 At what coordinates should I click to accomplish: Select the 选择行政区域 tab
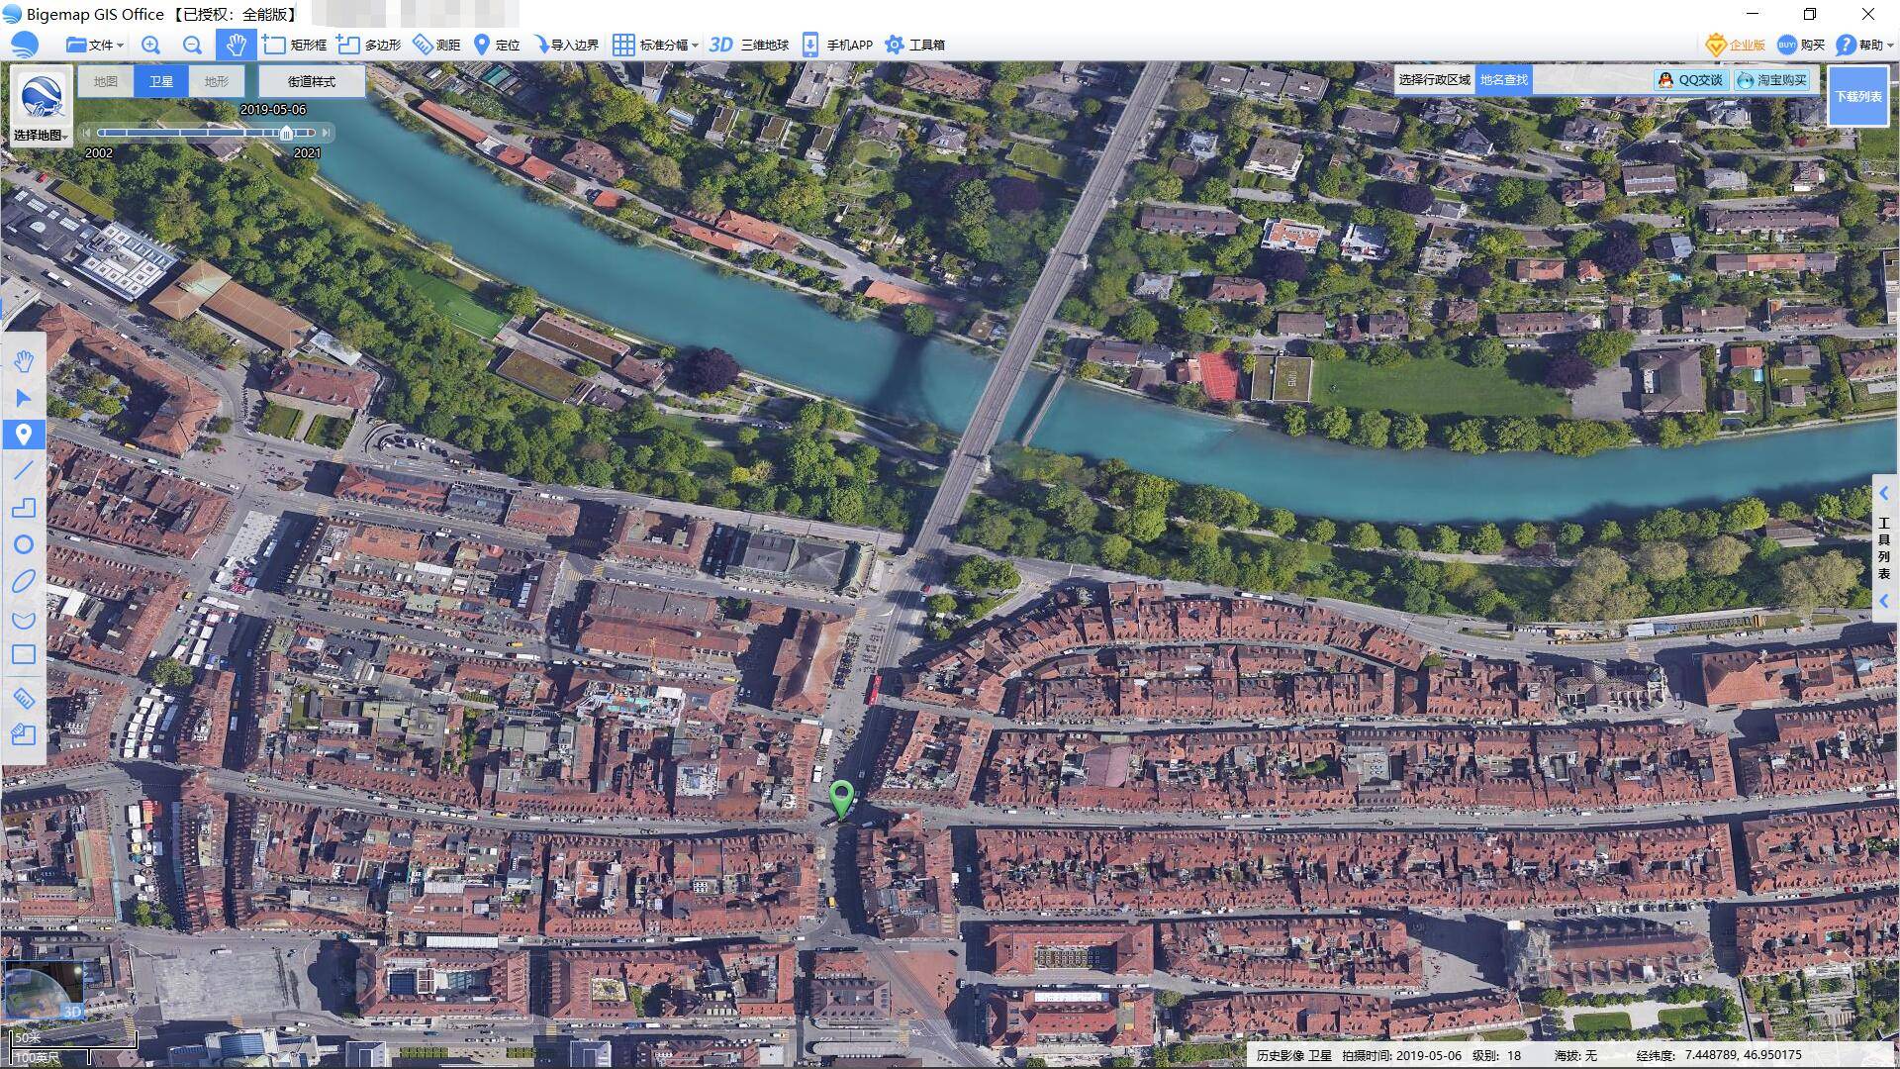(1435, 80)
